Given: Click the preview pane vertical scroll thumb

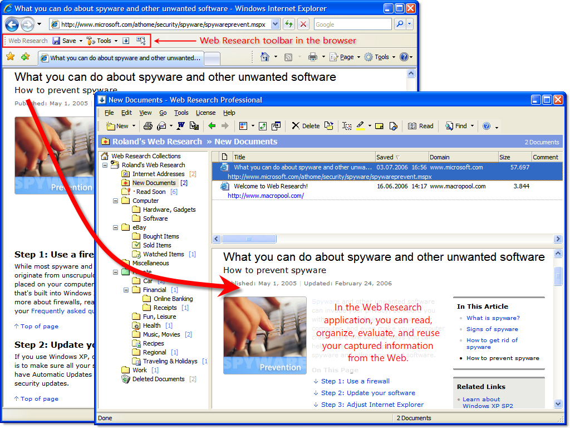Looking at the screenshot, I should pos(558,275).
